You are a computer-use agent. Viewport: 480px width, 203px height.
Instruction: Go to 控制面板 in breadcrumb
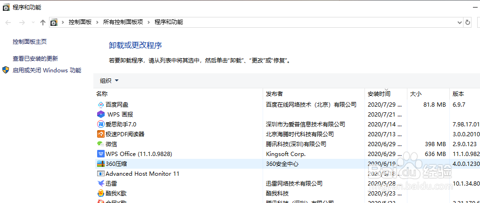[80, 22]
